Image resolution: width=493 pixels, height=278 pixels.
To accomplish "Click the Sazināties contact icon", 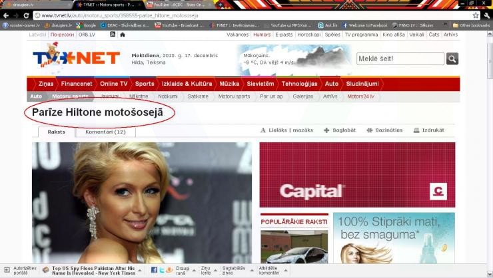I will 369,130.
